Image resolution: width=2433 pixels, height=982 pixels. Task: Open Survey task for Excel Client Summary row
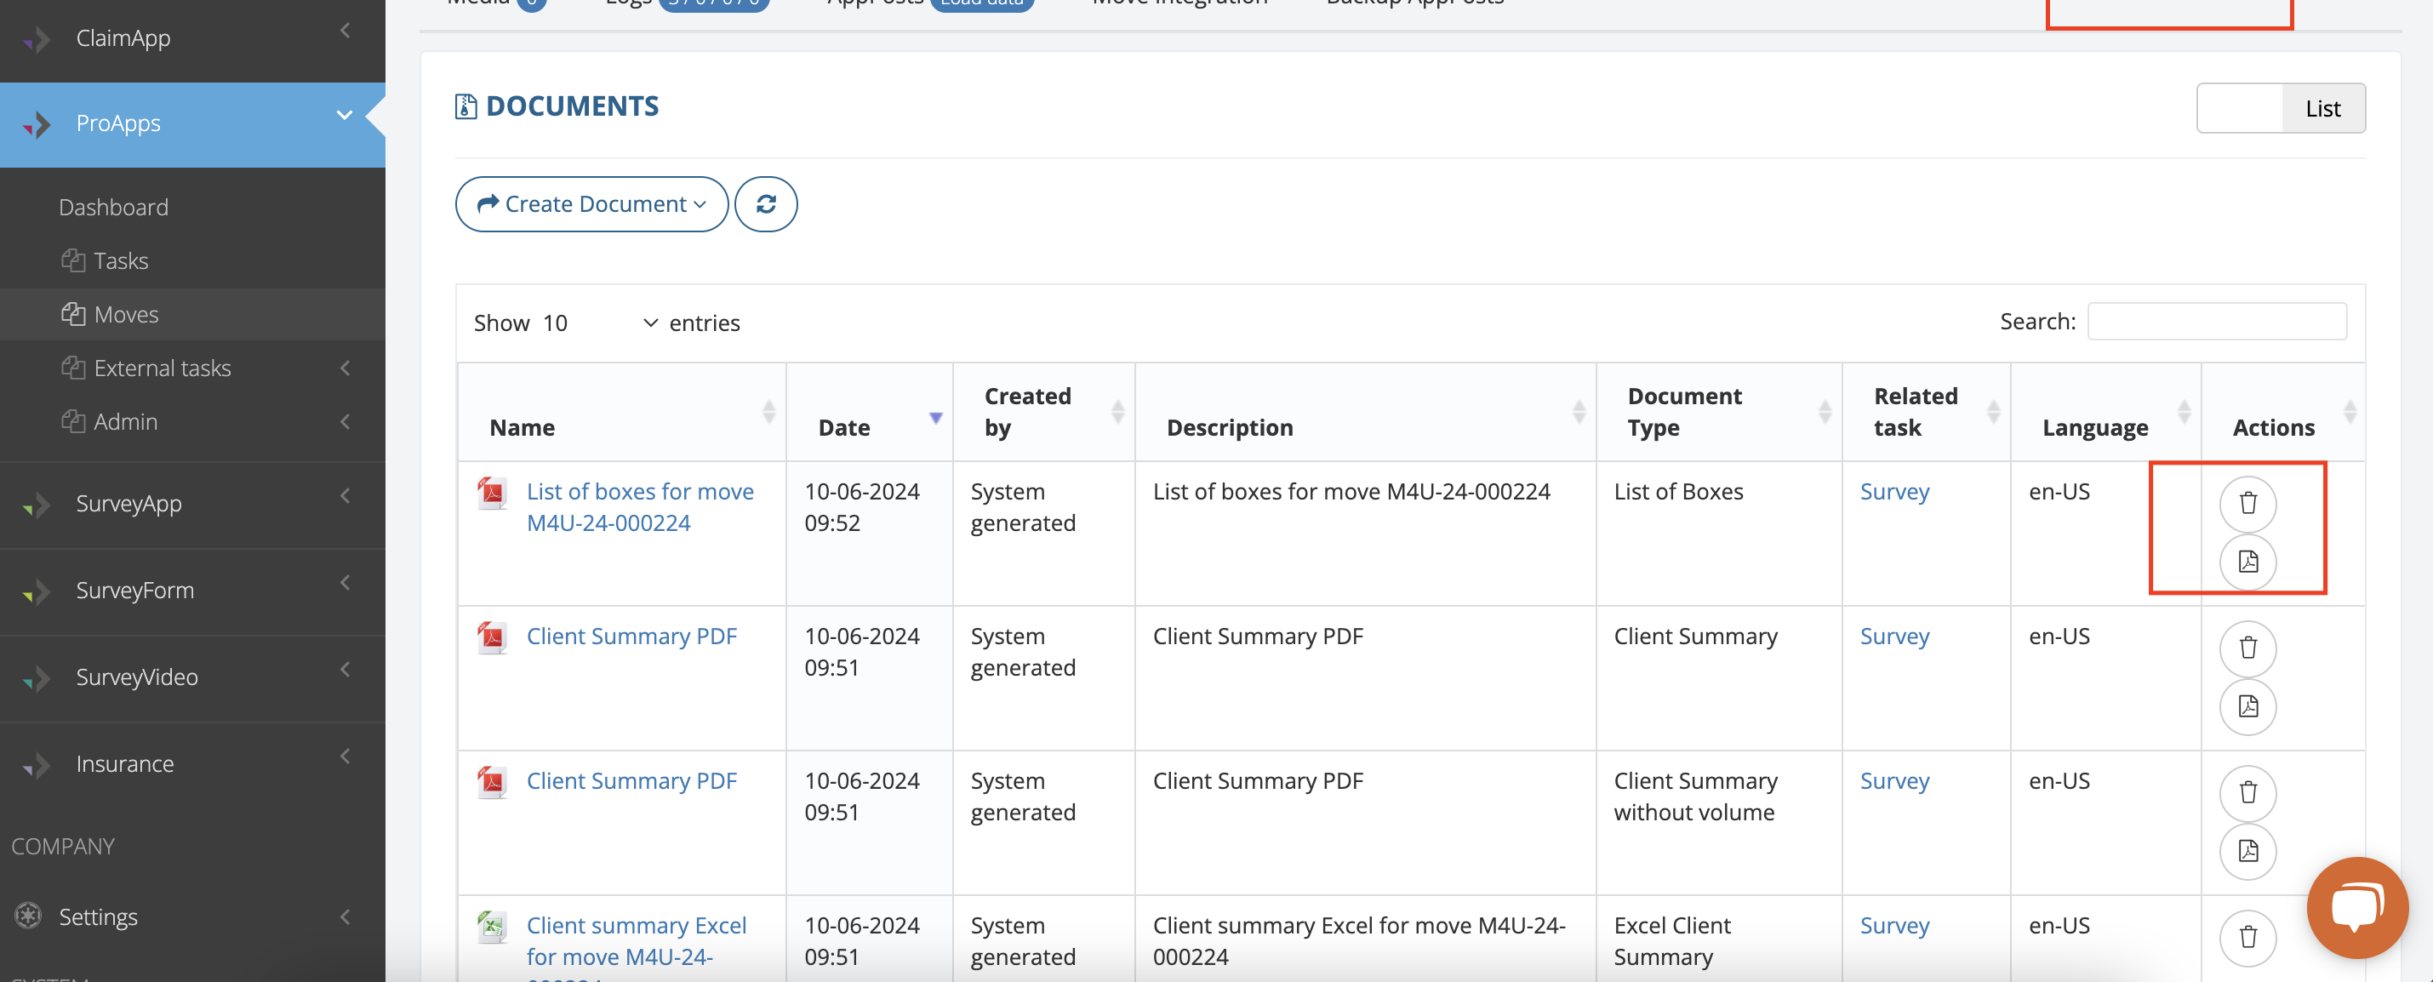point(1893,925)
